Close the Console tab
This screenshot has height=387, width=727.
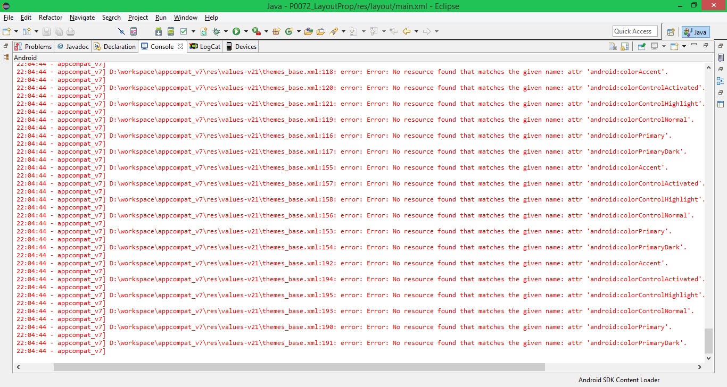point(180,46)
